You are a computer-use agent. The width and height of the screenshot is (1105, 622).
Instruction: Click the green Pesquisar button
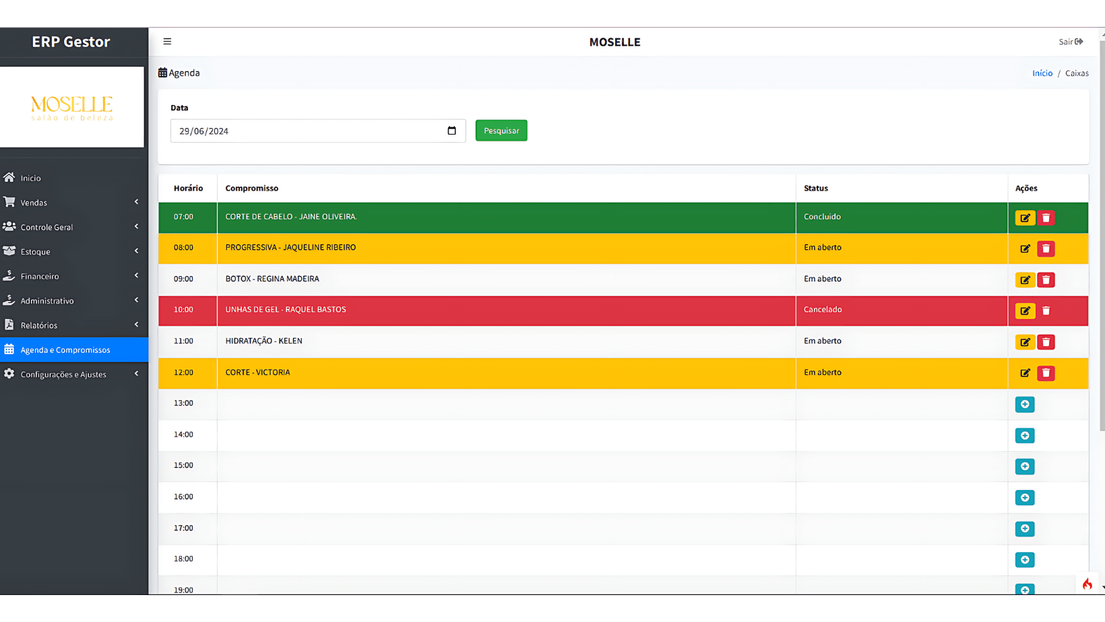(501, 131)
